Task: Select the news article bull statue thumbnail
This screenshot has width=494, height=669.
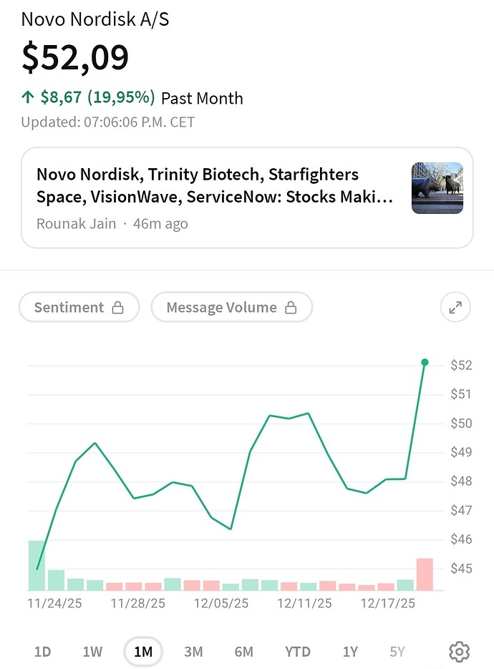Action: point(437,187)
